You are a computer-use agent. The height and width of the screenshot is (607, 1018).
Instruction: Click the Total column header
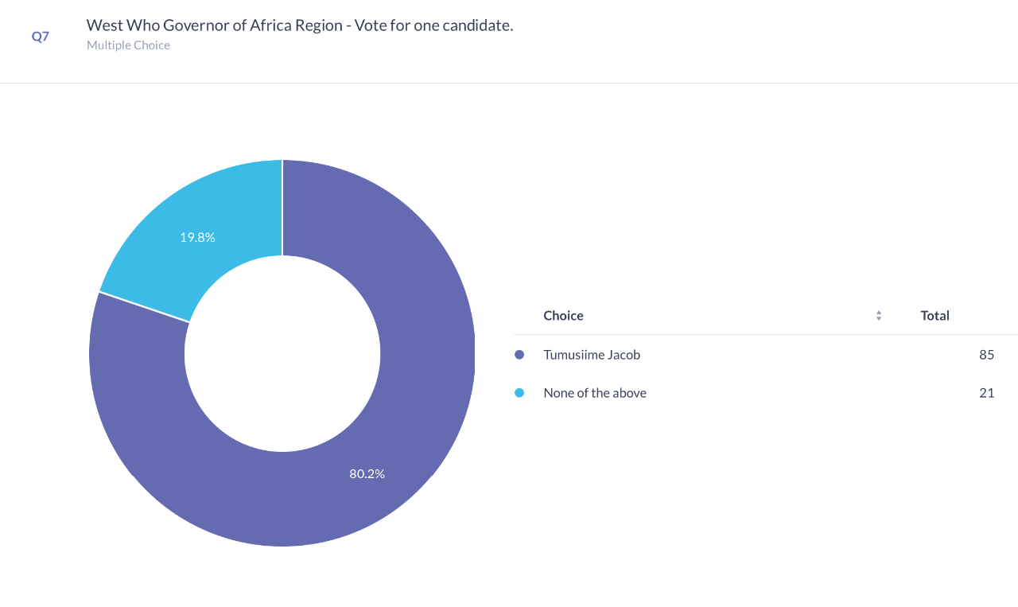point(935,316)
